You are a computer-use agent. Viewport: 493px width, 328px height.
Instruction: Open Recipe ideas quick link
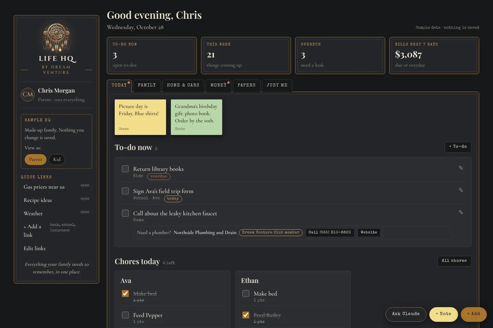pyautogui.click(x=56, y=200)
